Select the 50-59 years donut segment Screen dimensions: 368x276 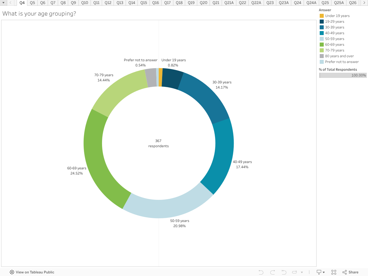click(168, 208)
